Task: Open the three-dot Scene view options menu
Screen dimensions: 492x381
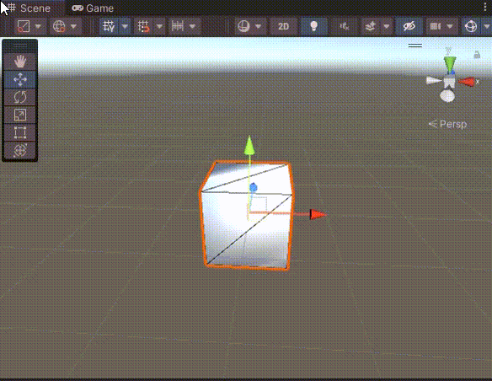Action: click(485, 8)
